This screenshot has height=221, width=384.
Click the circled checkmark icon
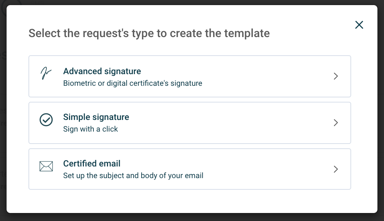click(x=46, y=120)
